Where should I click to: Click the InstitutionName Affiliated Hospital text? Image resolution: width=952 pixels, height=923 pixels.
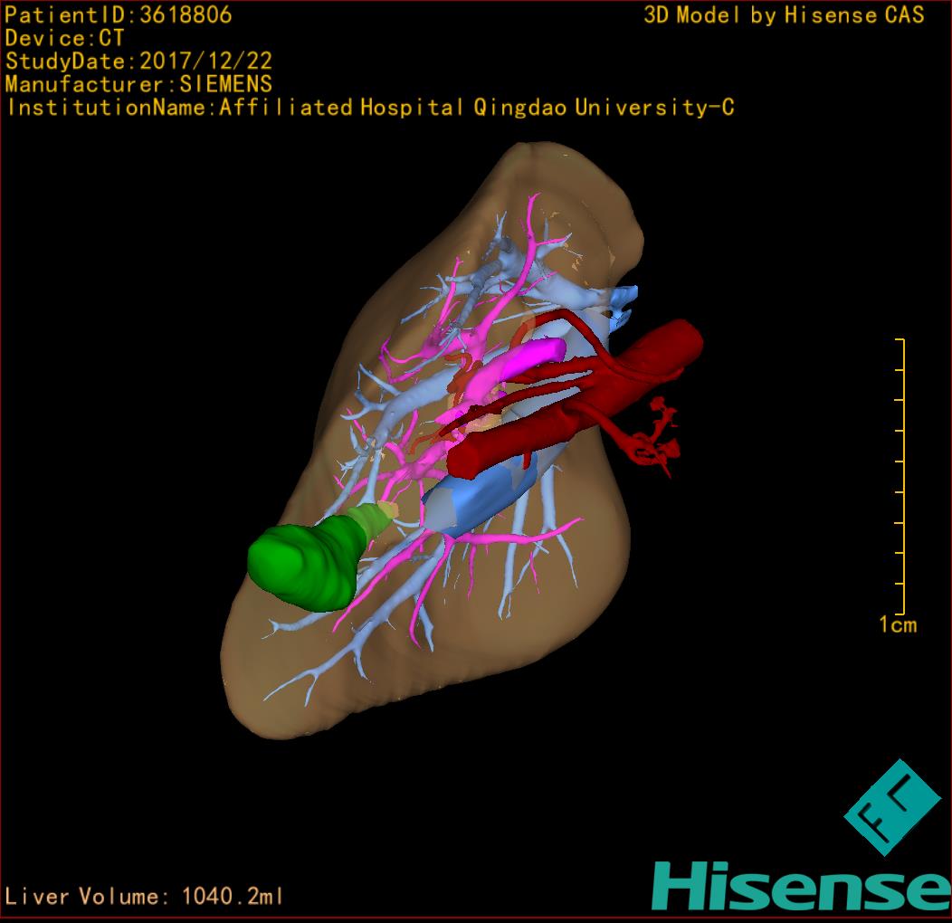(370, 108)
